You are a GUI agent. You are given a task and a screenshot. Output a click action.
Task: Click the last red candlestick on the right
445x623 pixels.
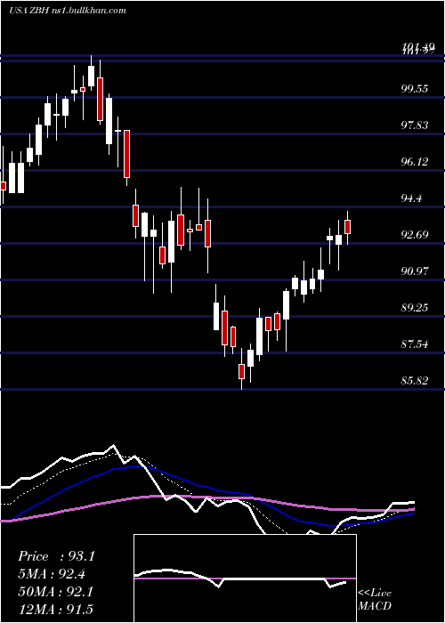pos(348,227)
